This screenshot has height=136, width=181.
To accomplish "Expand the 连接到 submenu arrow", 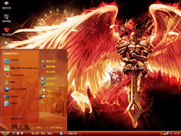I will pyautogui.click(x=64, y=84).
